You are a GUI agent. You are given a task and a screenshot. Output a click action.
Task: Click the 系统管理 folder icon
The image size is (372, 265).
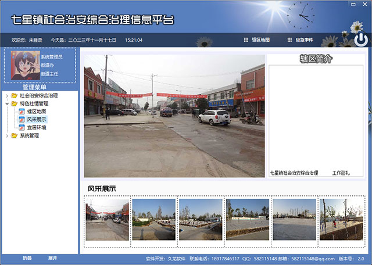tap(15, 136)
